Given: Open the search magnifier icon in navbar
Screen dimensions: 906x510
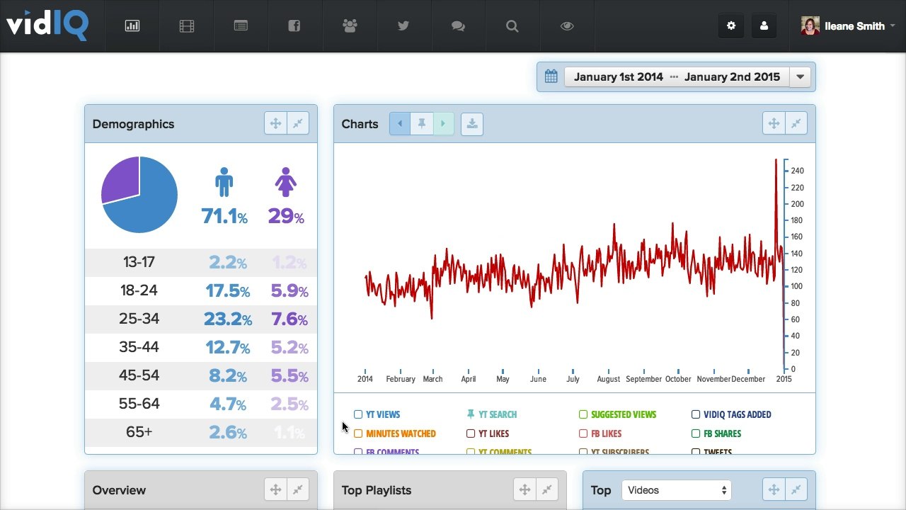Looking at the screenshot, I should point(512,26).
